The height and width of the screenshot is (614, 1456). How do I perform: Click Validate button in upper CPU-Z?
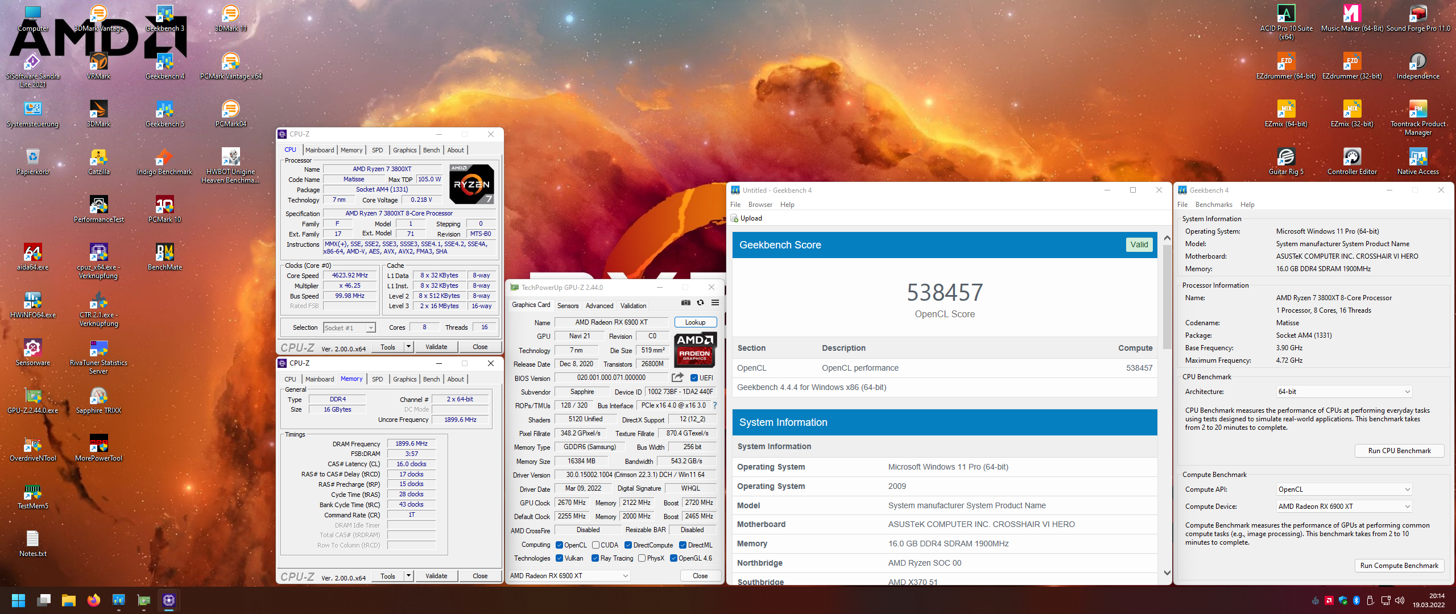436,347
